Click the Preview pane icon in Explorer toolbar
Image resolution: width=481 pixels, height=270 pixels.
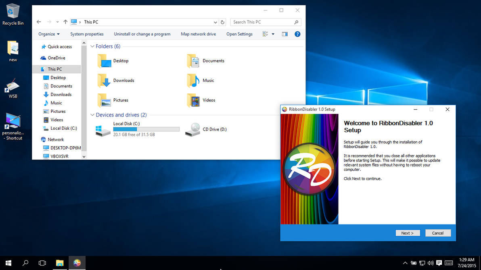click(284, 34)
